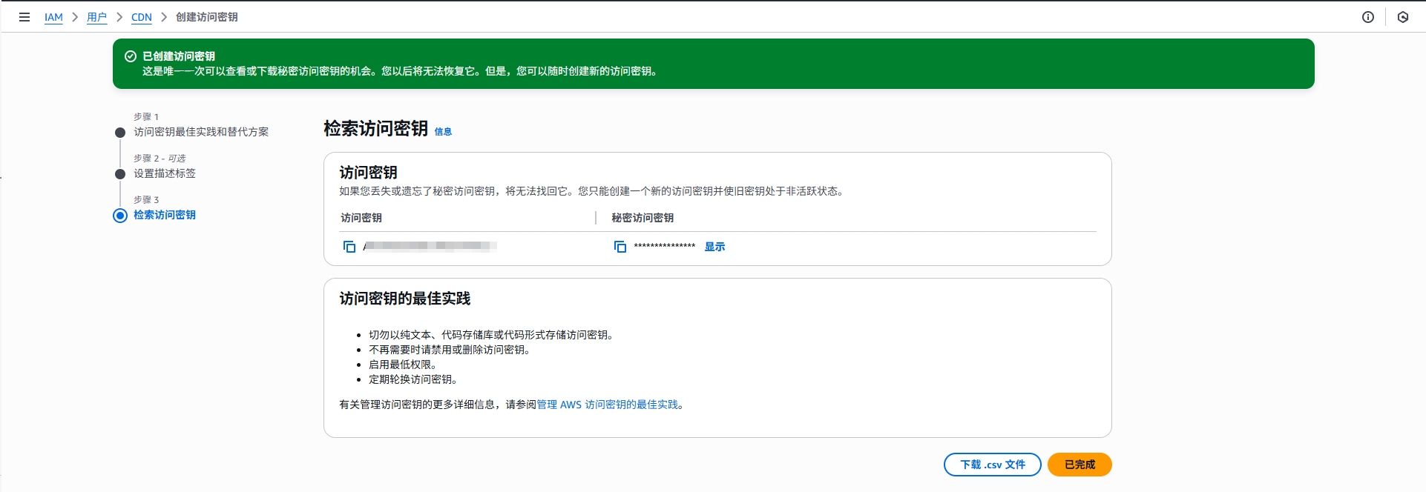Open 信息 link beside the heading

tap(443, 131)
